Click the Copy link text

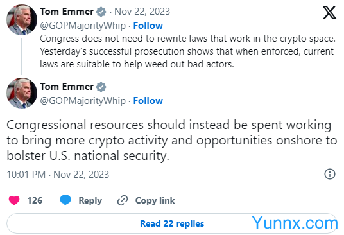pos(155,200)
